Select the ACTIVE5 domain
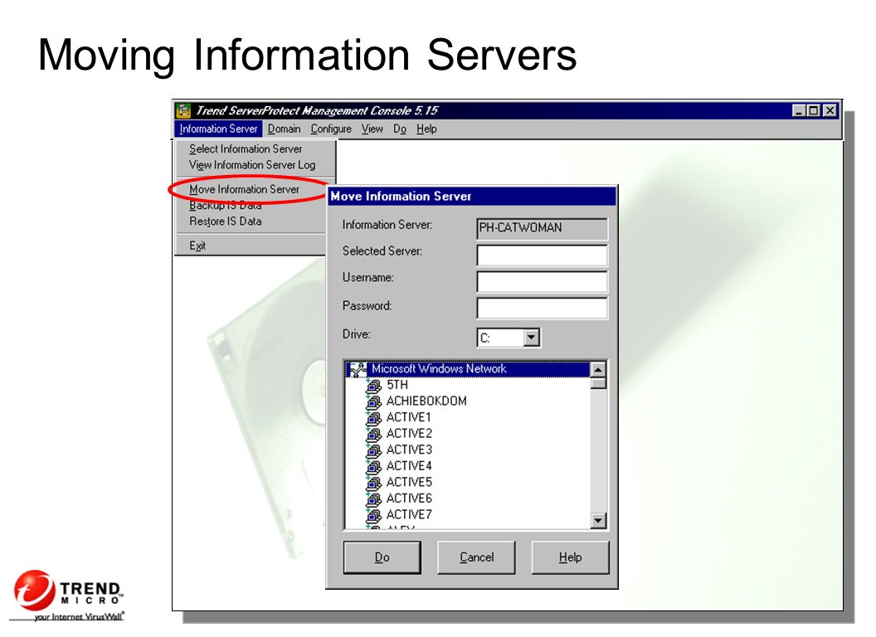The height and width of the screenshot is (637, 876). click(x=409, y=483)
